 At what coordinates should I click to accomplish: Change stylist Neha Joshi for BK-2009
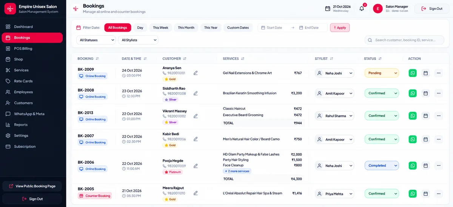click(x=334, y=73)
